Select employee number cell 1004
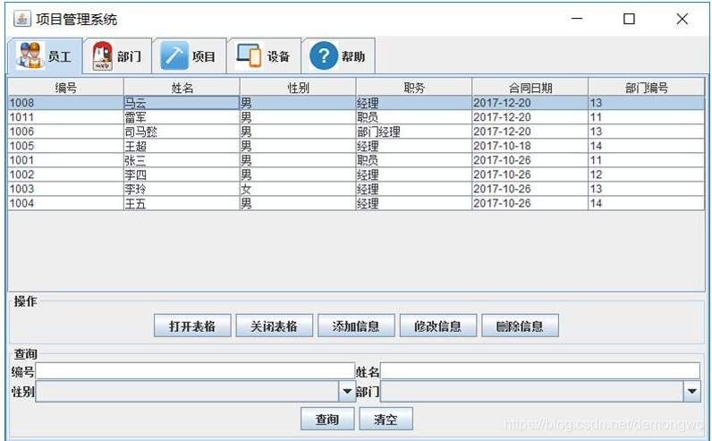Viewport: 712px width, 441px height. pos(66,203)
